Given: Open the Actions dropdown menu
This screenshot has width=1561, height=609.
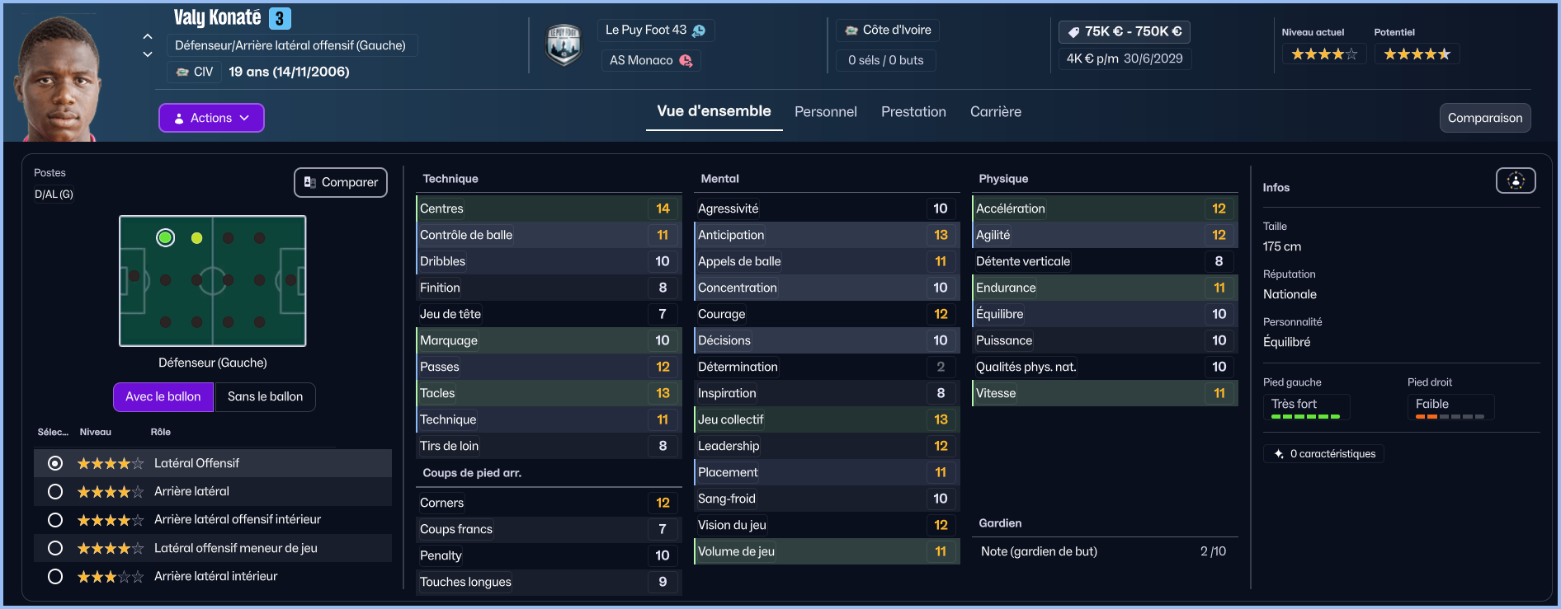Looking at the screenshot, I should point(211,118).
